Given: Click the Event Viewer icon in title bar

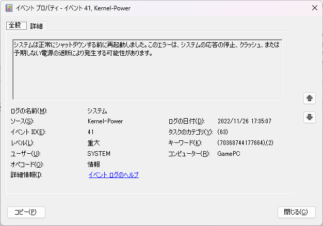Looking at the screenshot, I should point(9,8).
